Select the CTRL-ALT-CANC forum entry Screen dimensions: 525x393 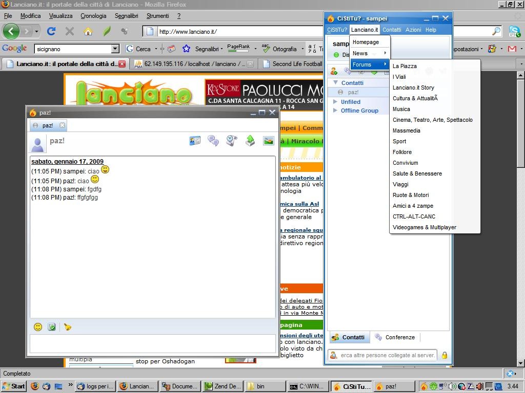pos(435,216)
